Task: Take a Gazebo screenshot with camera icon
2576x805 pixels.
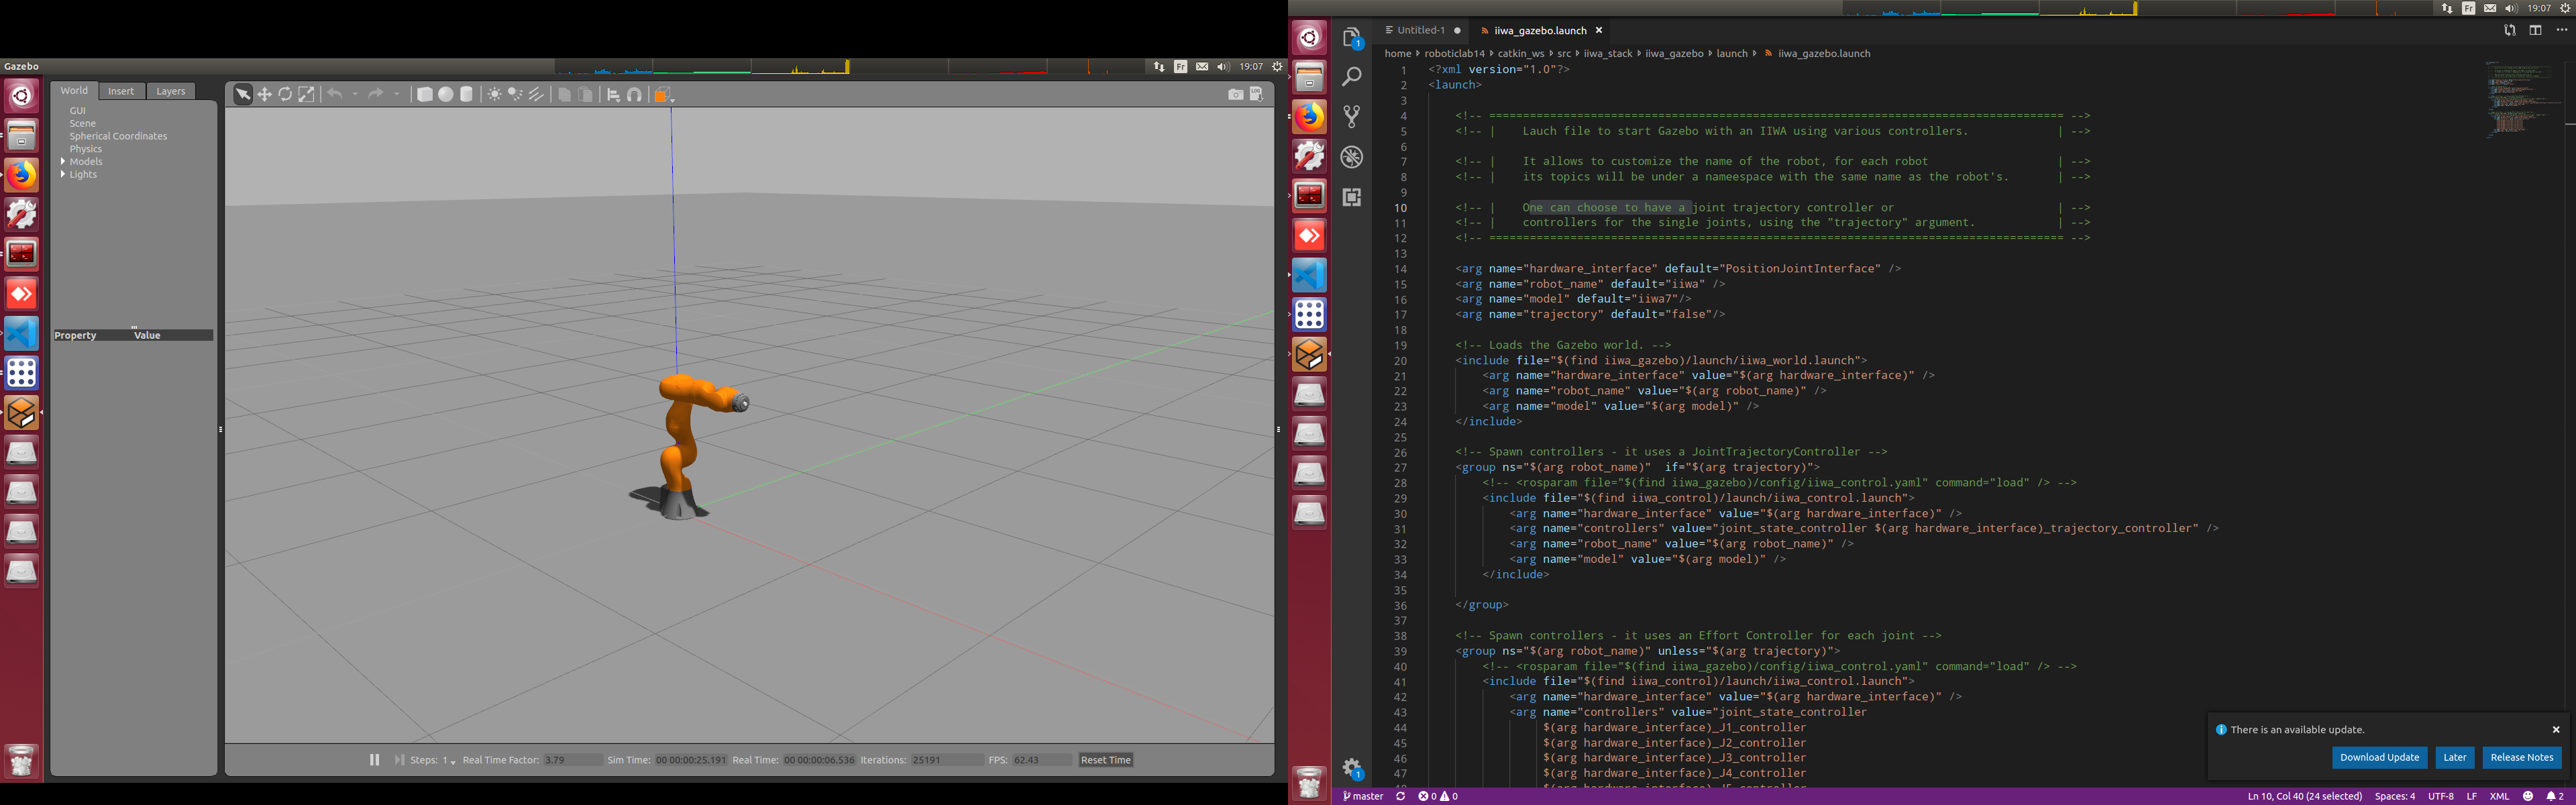Action: pos(1236,94)
